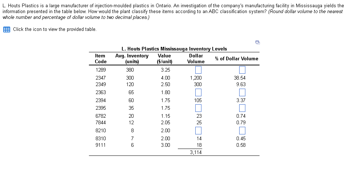
Task: Click the '% of Dollar Volume' column header
Action: tap(236, 58)
